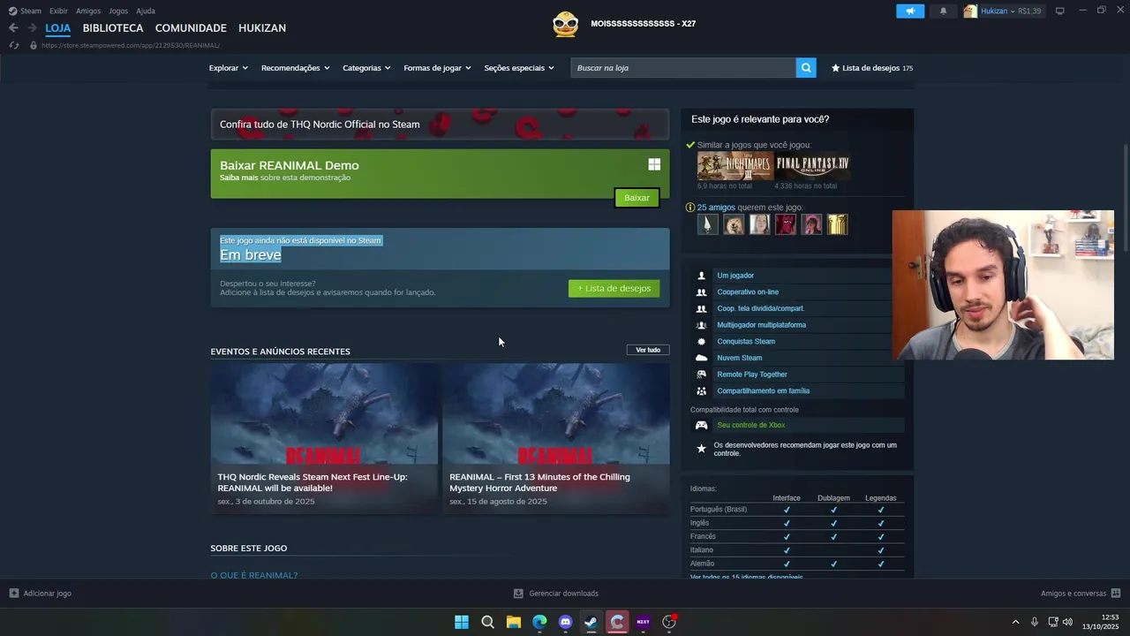Open the Cooperativo on-line link
This screenshot has width=1130, height=636.
pos(748,292)
